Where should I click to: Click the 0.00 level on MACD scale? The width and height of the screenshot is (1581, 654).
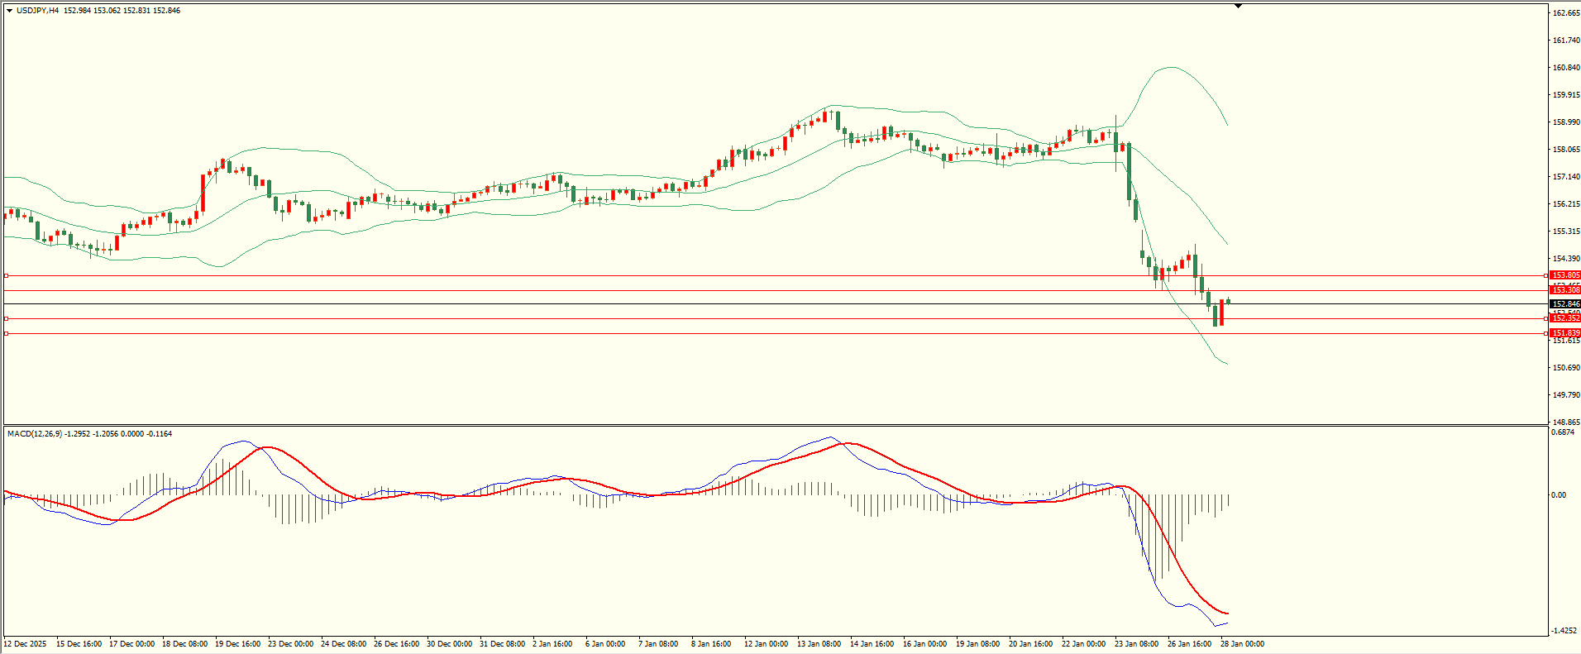tap(1558, 495)
